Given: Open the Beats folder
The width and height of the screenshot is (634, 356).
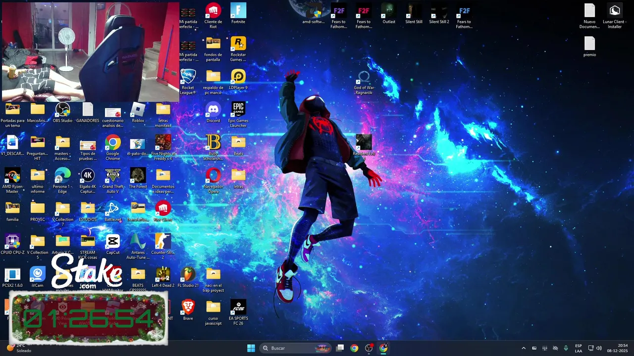Looking at the screenshot, I should click(238, 145).
